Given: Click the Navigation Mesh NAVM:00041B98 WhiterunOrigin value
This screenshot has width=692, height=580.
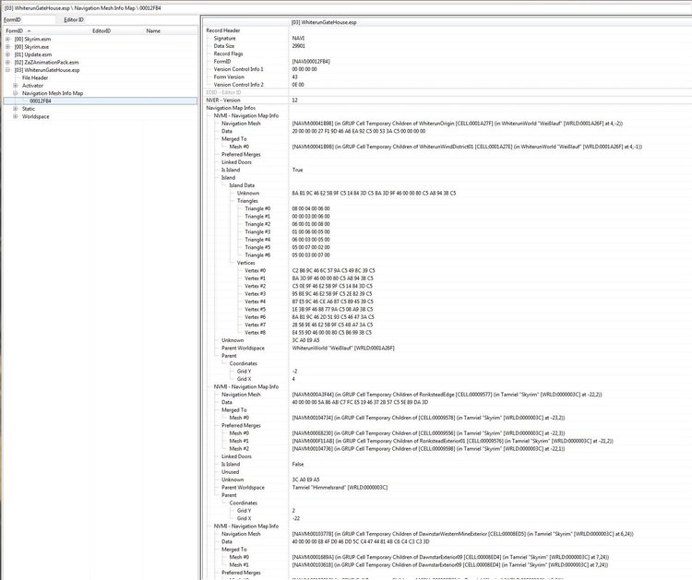Looking at the screenshot, I should 458,124.
